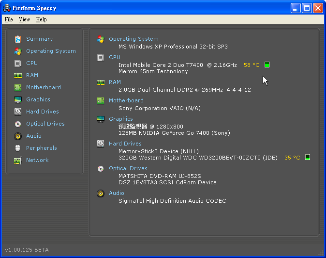Select Summary in the sidebar
This screenshot has height=258, width=326.
[x=40, y=39]
